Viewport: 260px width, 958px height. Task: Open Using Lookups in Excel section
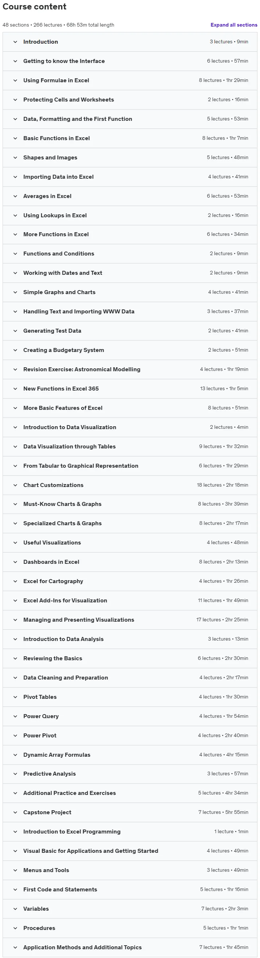click(130, 215)
